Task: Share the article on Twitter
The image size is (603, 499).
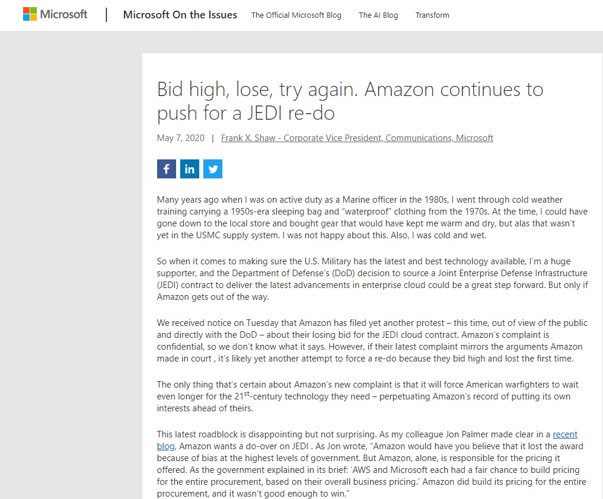Action: [x=213, y=169]
